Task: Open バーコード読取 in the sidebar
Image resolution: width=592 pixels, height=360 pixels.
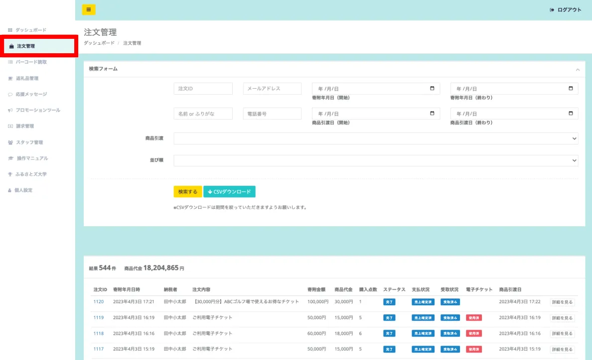Action: 31,62
